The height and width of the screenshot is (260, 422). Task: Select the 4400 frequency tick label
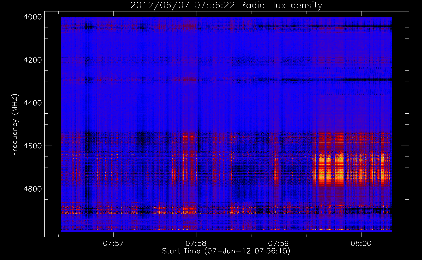pos(33,103)
